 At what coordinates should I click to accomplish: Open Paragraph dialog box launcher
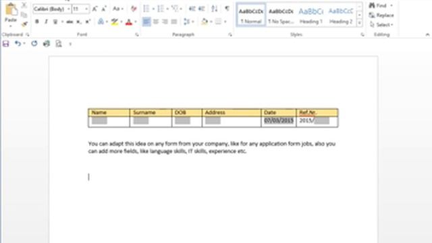pyautogui.click(x=230, y=34)
